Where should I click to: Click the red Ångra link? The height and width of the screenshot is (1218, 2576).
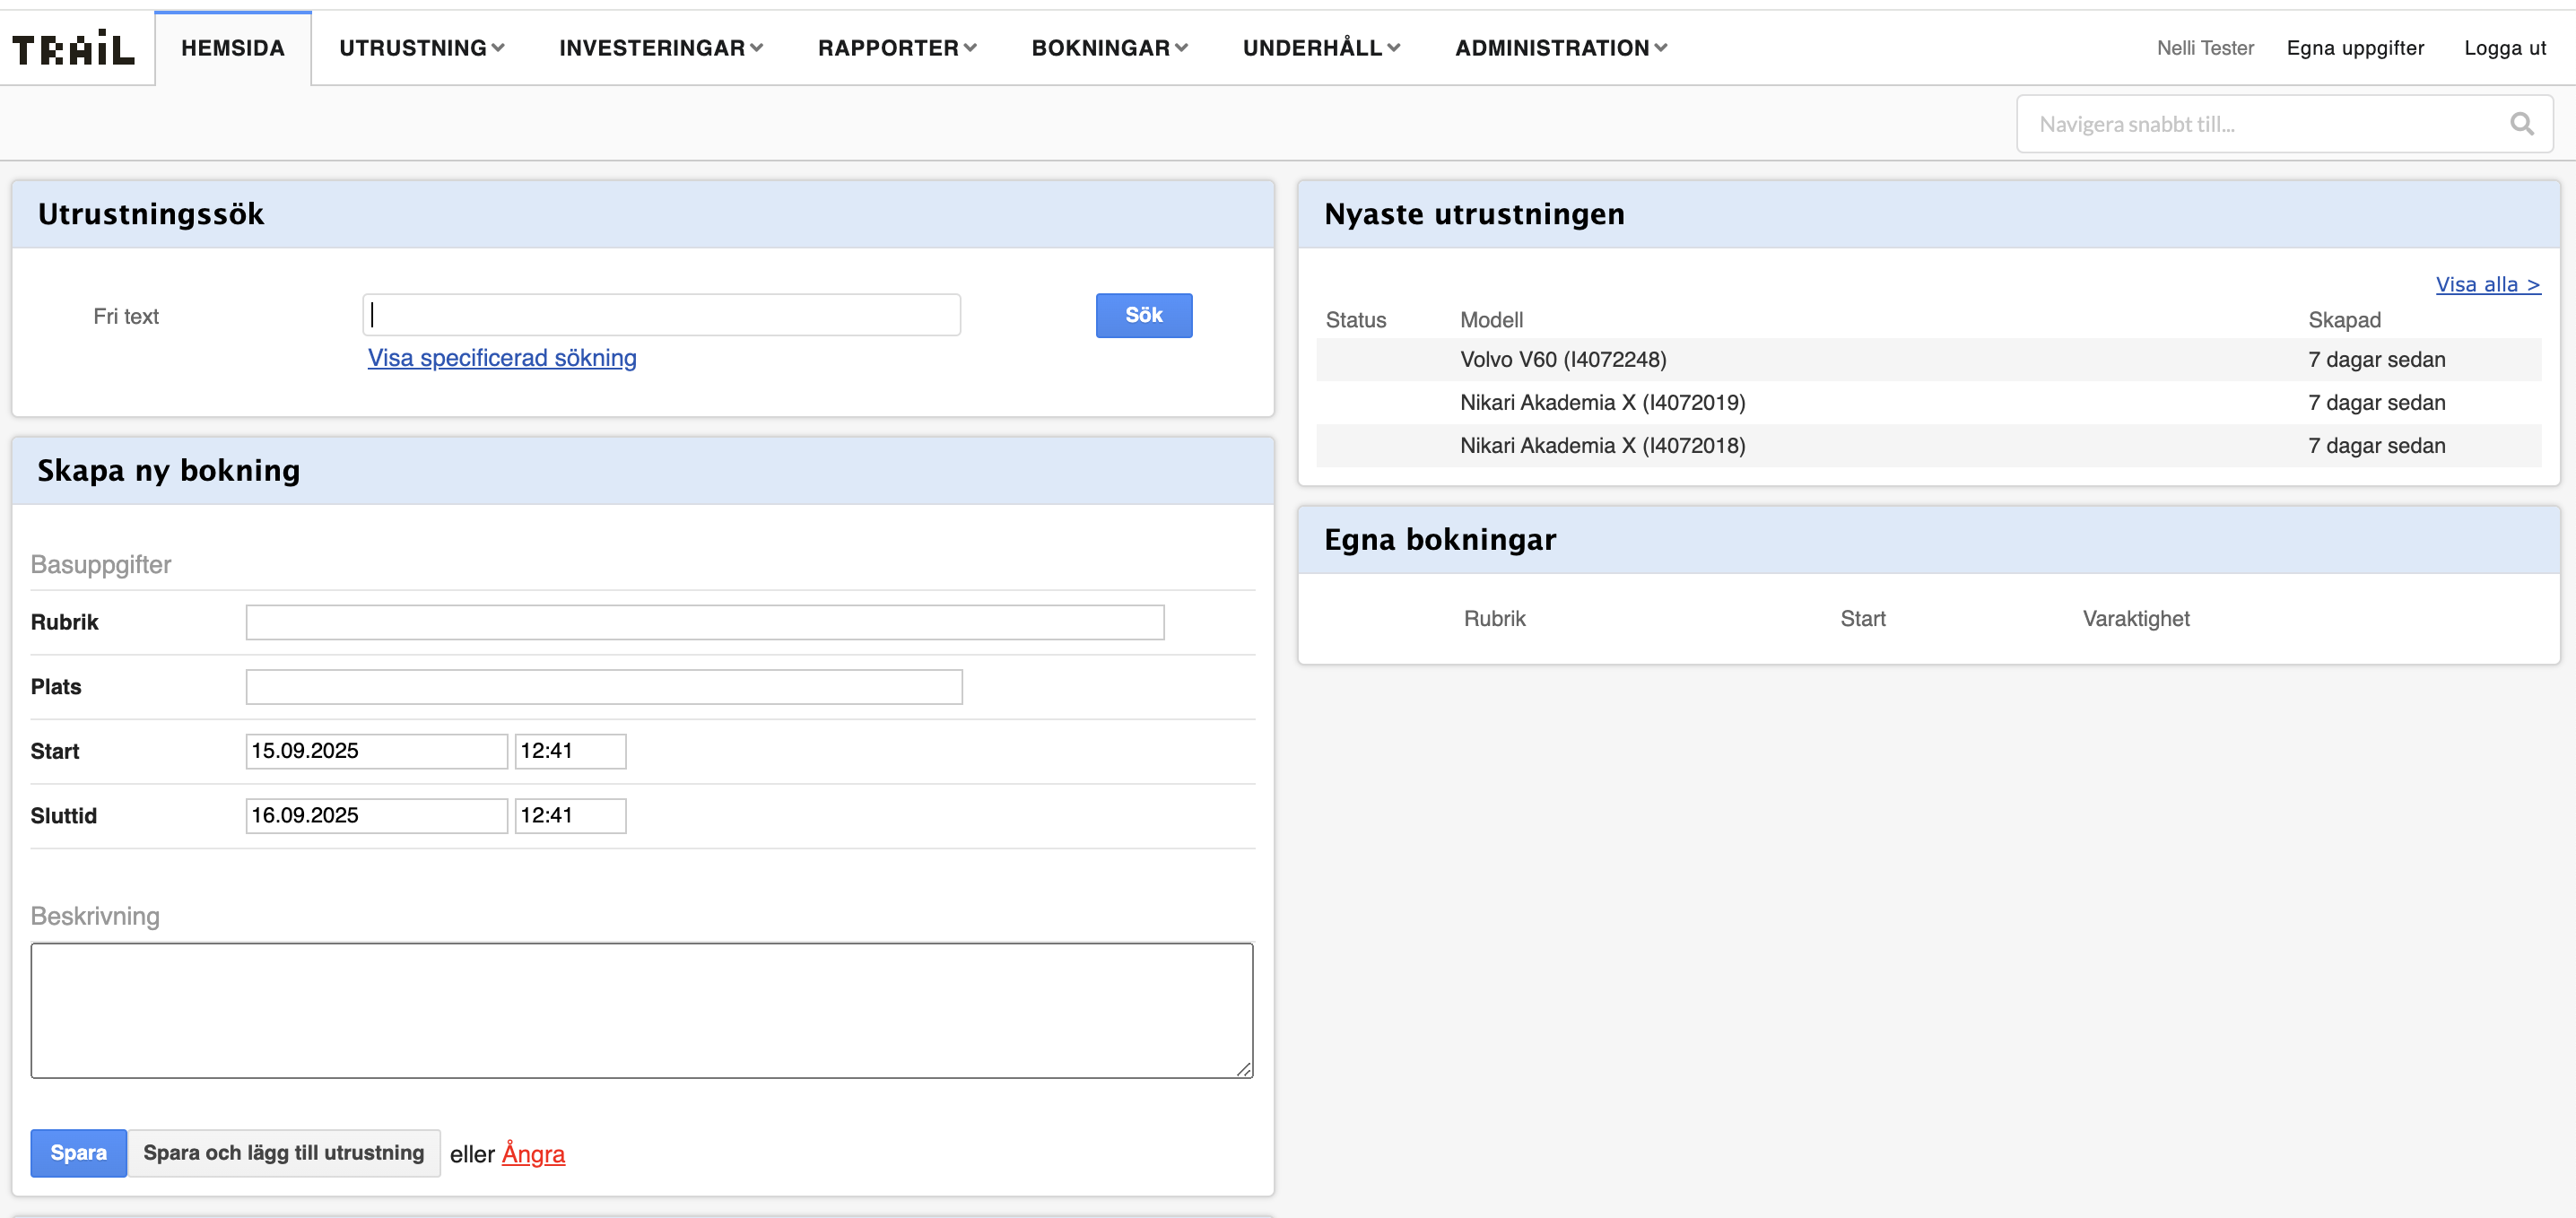coord(533,1154)
